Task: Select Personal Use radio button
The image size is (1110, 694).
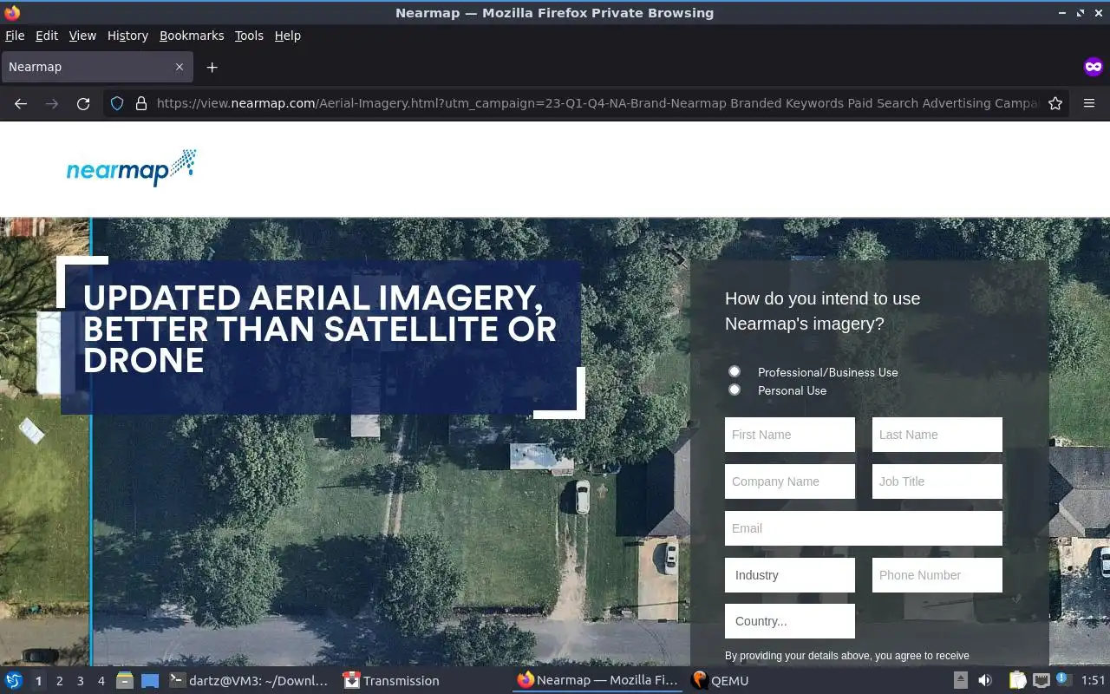Action: coord(735,390)
